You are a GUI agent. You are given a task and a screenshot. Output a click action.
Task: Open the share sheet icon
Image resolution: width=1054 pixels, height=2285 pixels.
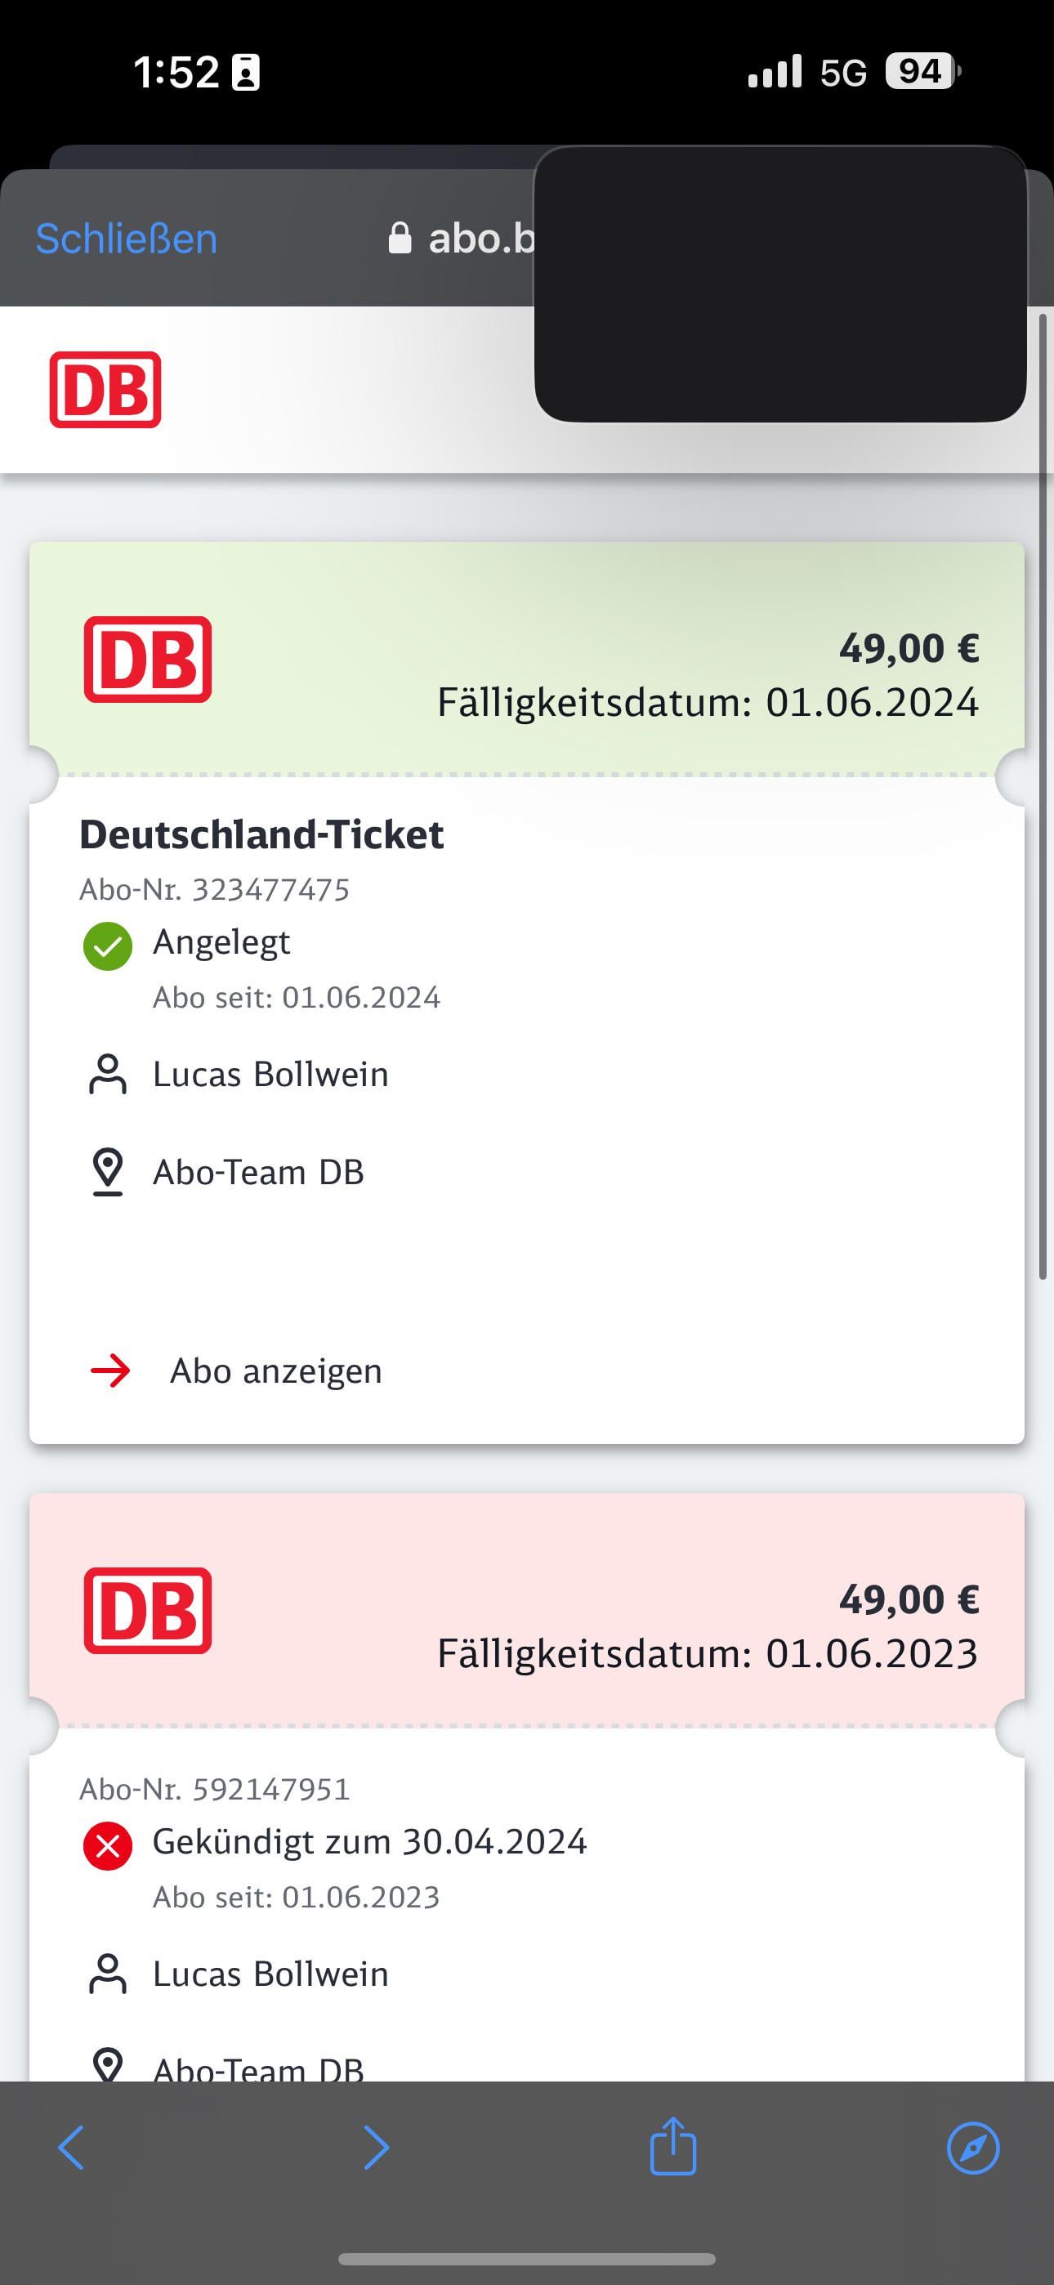point(672,2146)
